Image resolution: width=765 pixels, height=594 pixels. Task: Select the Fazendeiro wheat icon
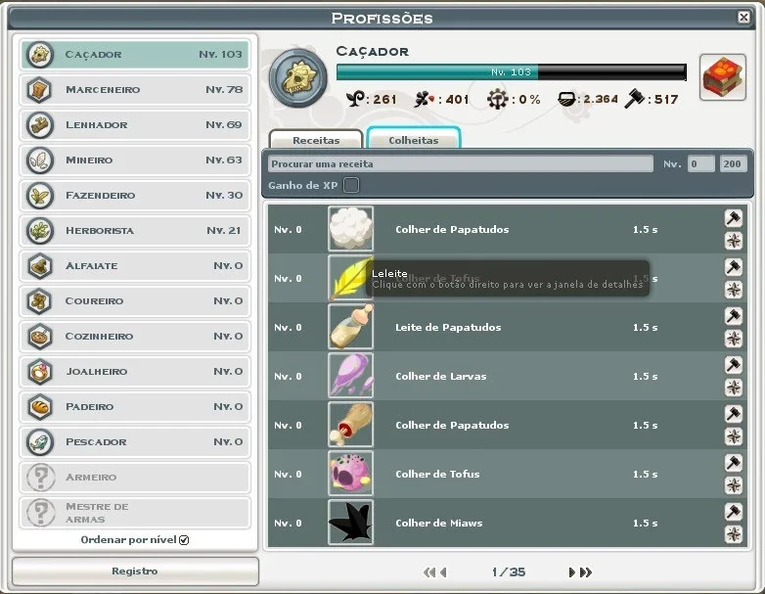39,196
